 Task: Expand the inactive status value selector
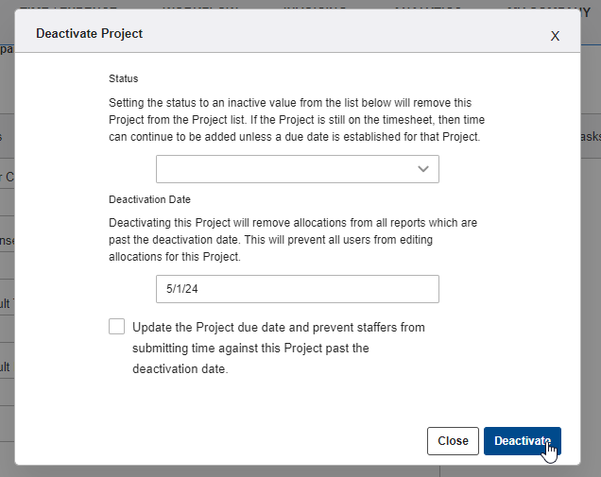(297, 169)
